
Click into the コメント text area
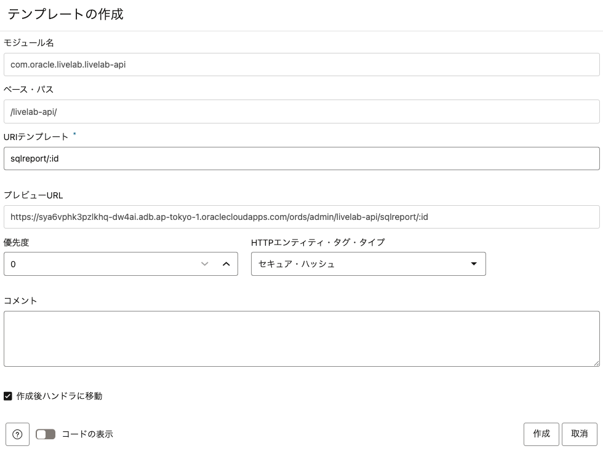coord(301,339)
